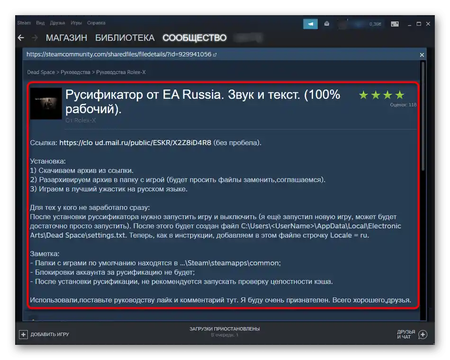Click the Оценок: 118 rating count
The image size is (450, 360).
click(x=403, y=105)
